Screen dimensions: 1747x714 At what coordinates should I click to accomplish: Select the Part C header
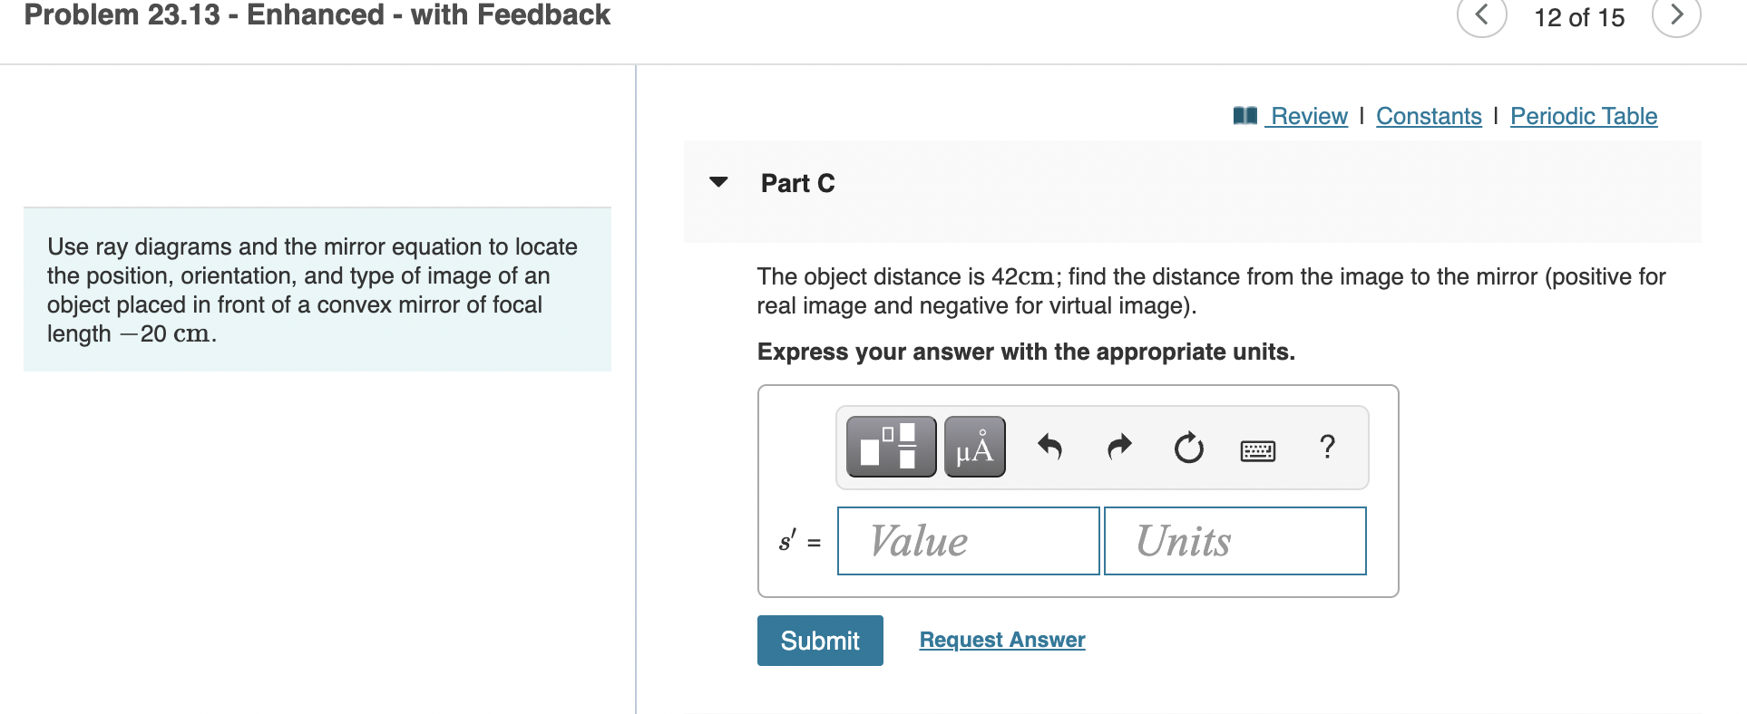point(797,182)
